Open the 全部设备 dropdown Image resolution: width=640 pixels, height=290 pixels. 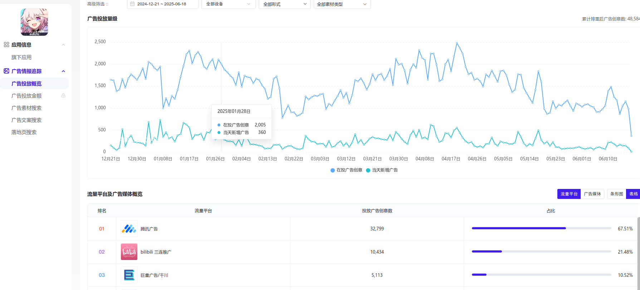228,4
